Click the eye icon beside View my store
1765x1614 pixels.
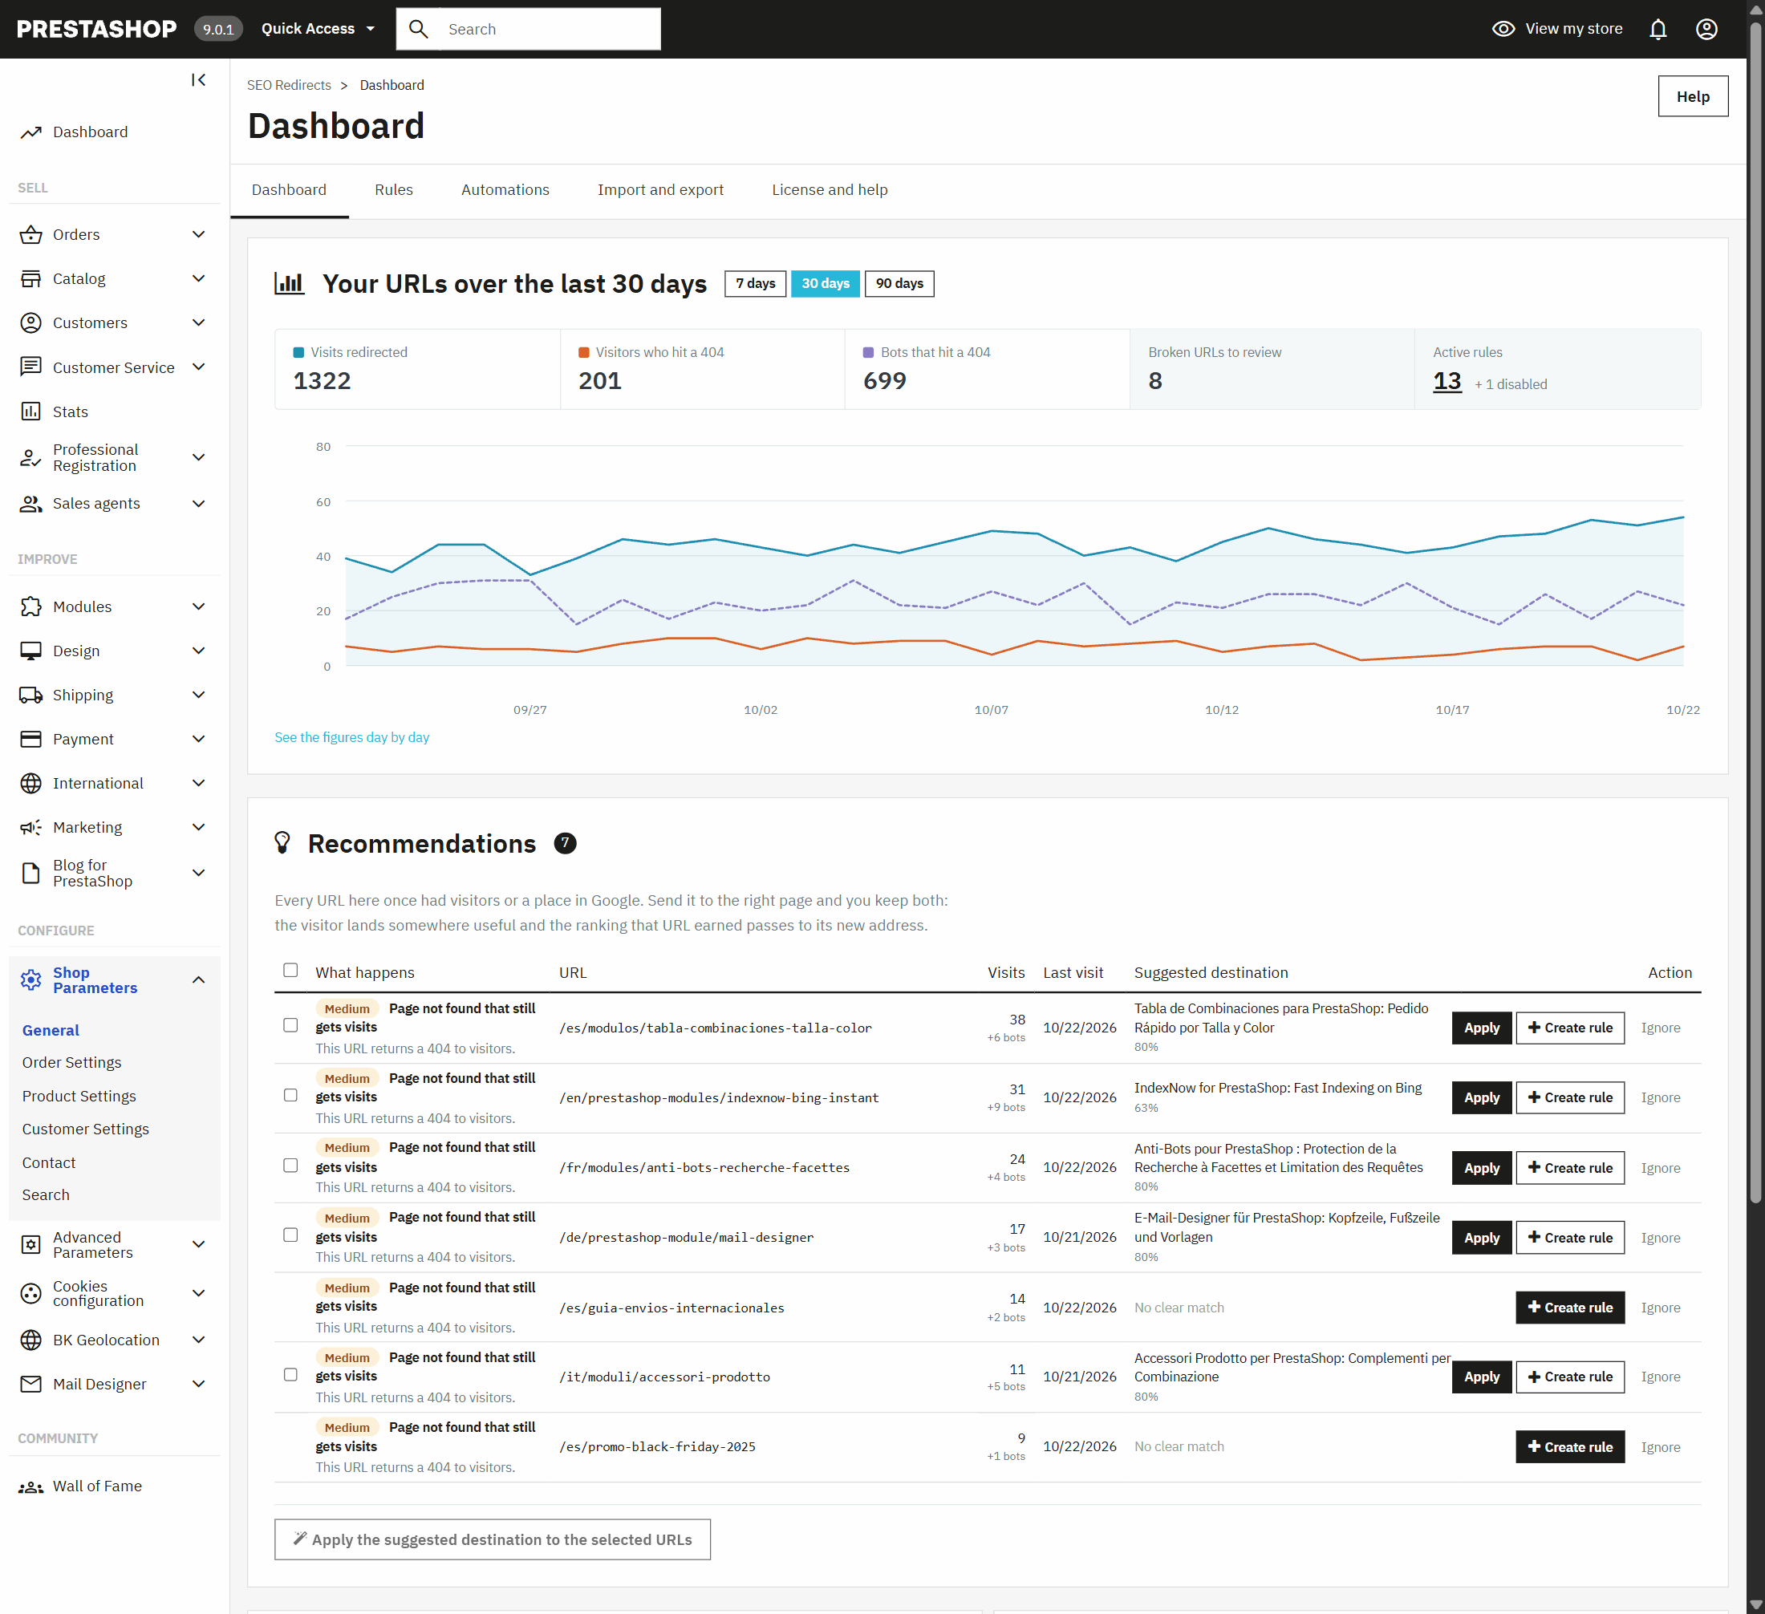[x=1503, y=29]
